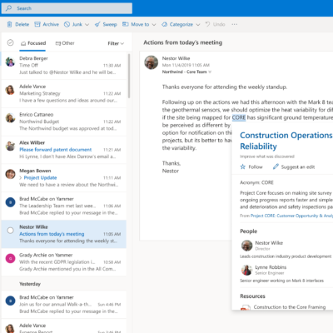Click Lynne Robbins' photo in topic card
Screen dimensions: 333x333
246,270
